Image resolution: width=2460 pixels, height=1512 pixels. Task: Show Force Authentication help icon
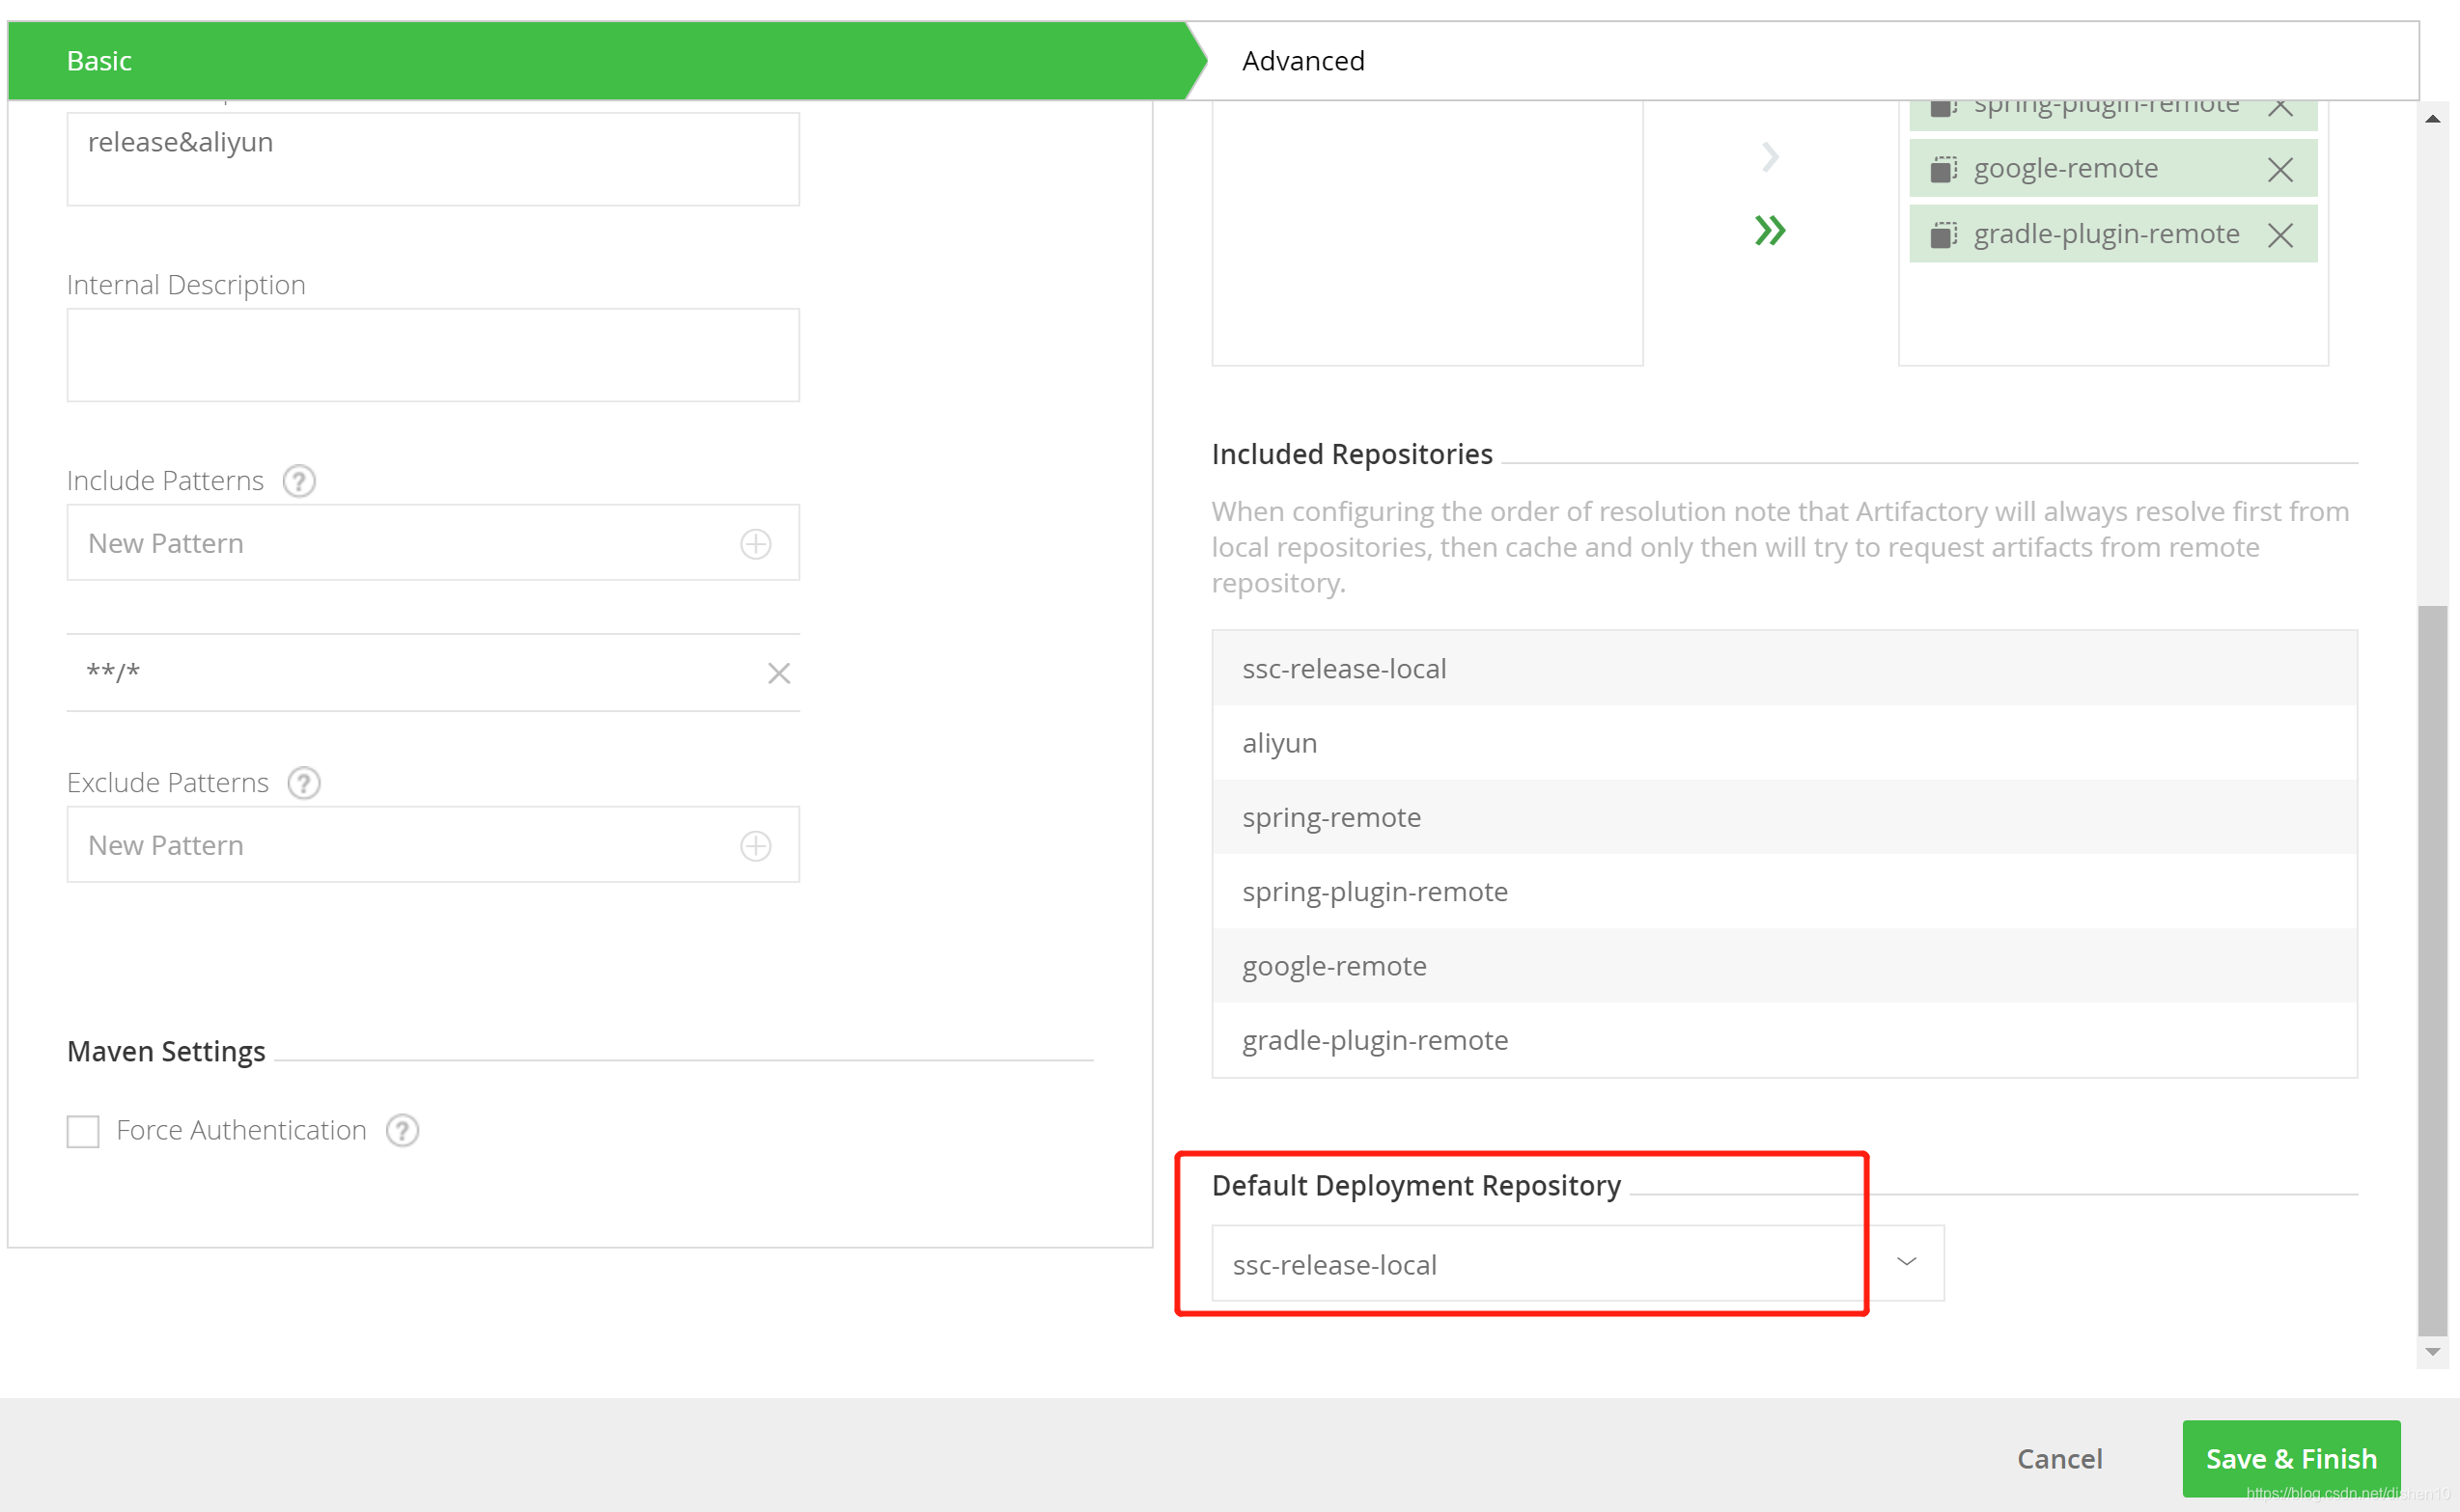tap(403, 1131)
